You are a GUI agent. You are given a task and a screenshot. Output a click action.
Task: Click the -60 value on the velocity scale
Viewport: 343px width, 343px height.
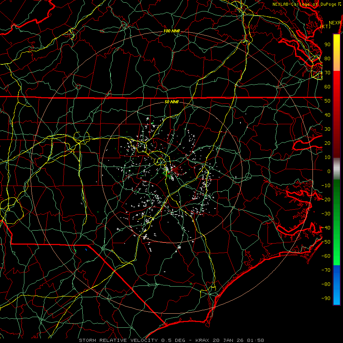(x=326, y=256)
